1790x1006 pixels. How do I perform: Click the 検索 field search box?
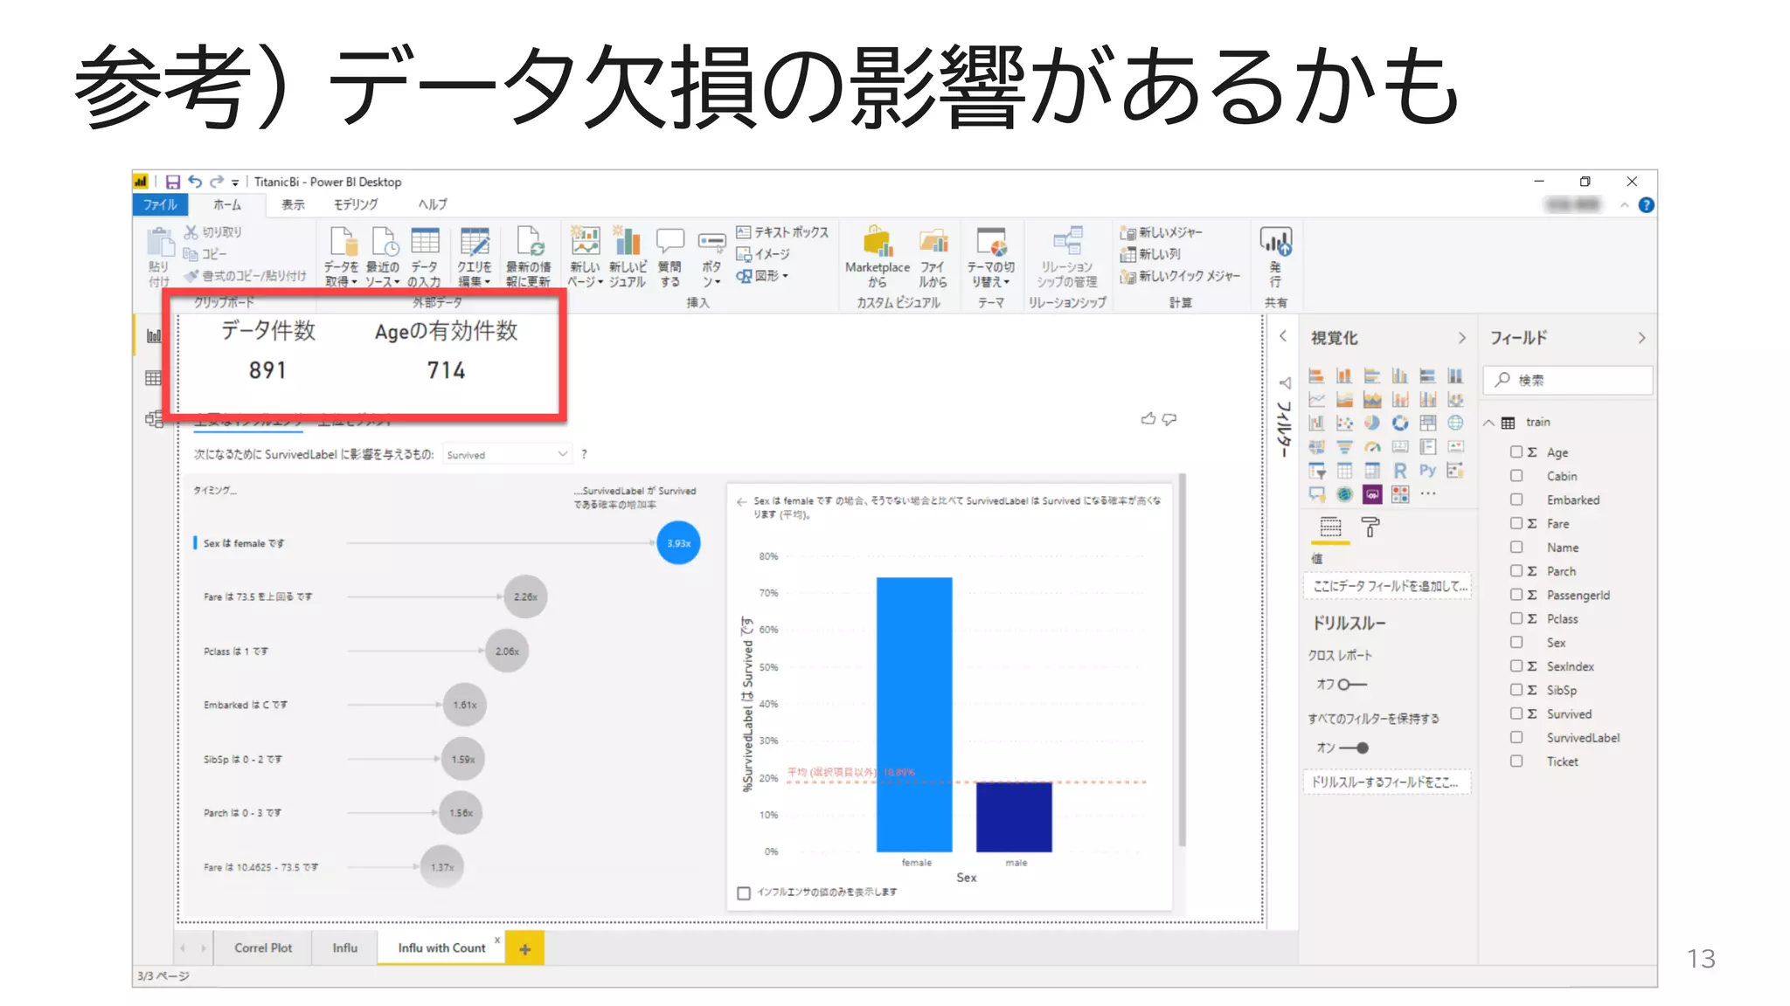[1568, 380]
